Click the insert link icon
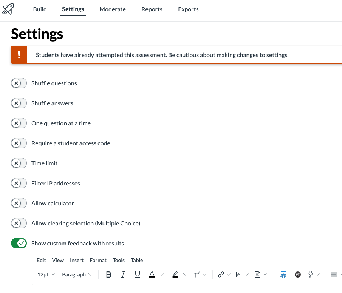 point(221,275)
